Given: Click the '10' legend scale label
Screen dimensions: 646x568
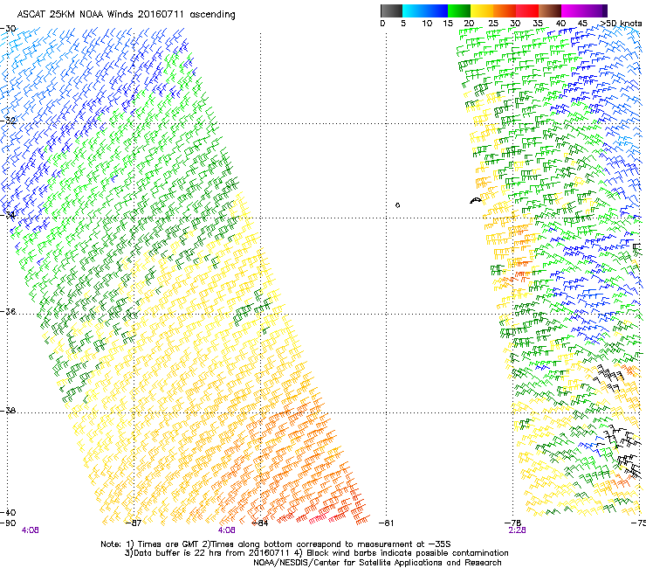Looking at the screenshot, I should 427,24.
